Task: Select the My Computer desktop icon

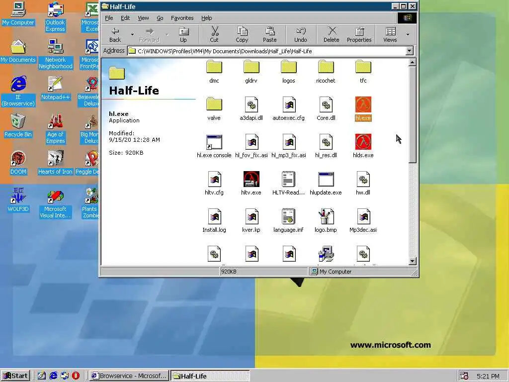Action: [18, 13]
